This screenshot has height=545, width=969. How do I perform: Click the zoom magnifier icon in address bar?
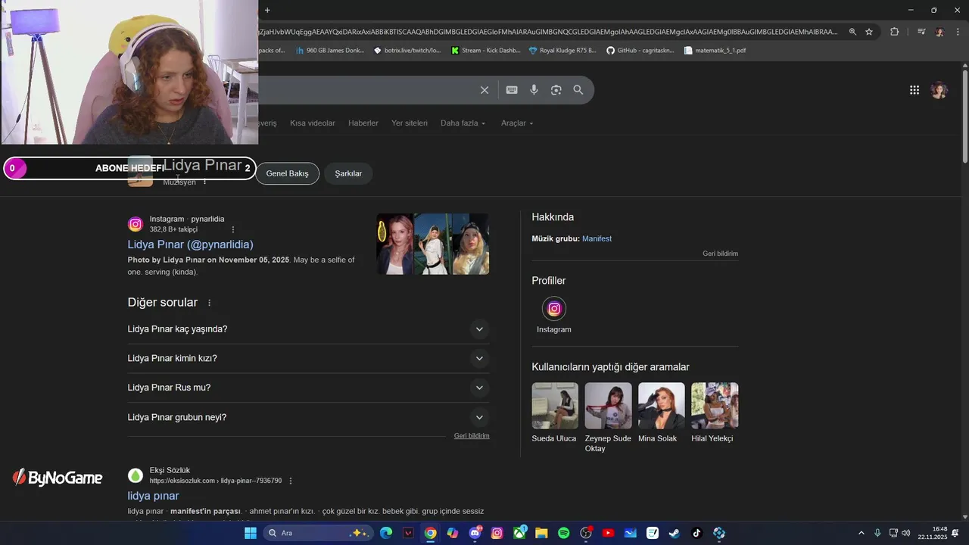pos(852,32)
